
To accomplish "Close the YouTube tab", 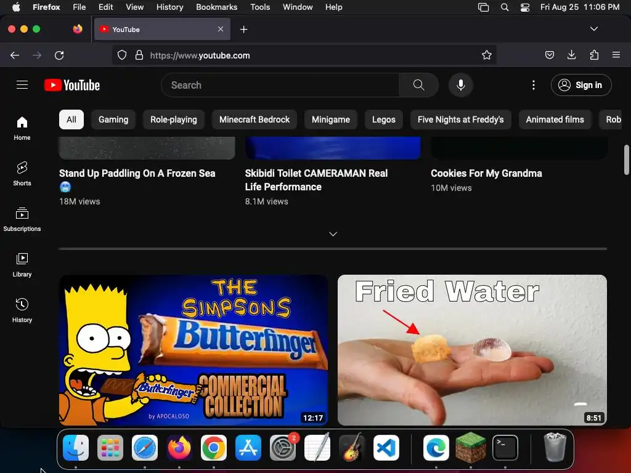I will 221,29.
